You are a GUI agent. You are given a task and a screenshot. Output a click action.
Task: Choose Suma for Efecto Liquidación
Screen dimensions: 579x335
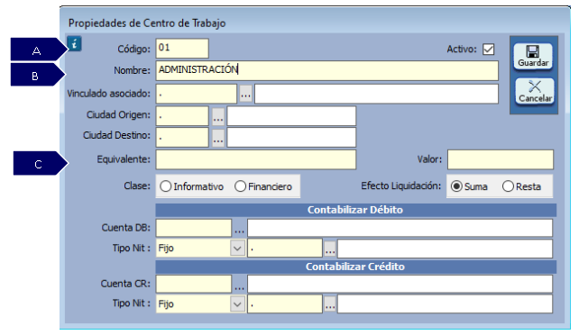pos(469,186)
